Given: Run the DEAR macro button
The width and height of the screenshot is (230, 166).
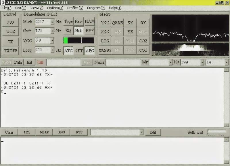Looking at the screenshot, I should point(44,132).
